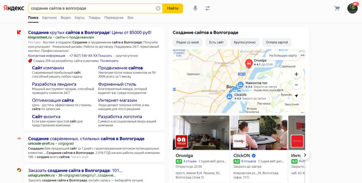This screenshot has height=183, width=362.
Task: Locate me on the map
Action: pyautogui.click(x=297, y=96)
